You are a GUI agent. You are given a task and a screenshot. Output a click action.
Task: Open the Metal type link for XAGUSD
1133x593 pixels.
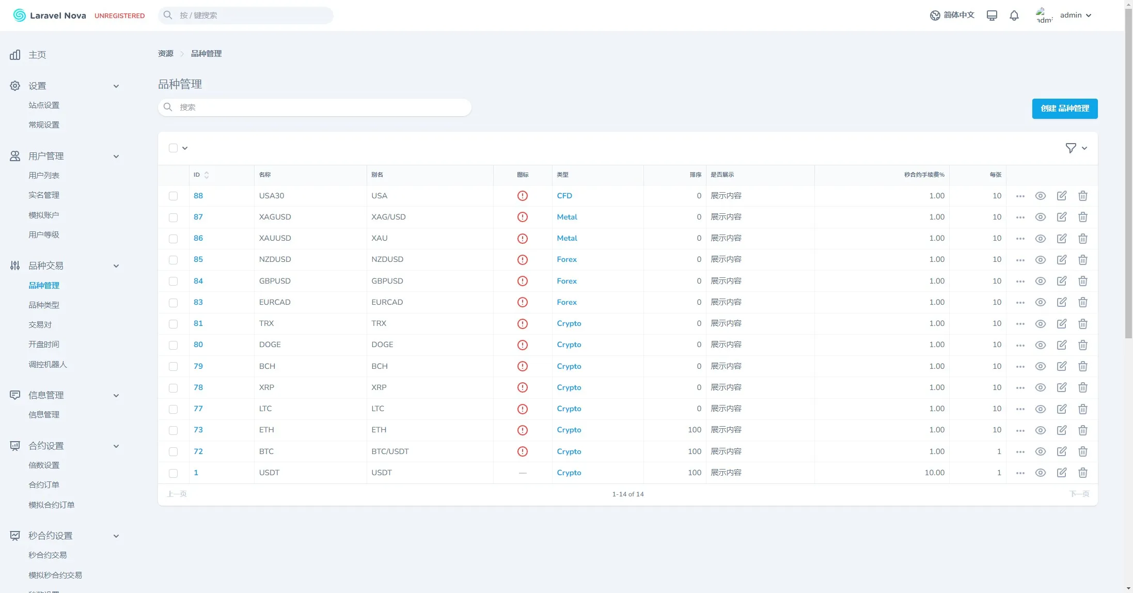coord(566,217)
